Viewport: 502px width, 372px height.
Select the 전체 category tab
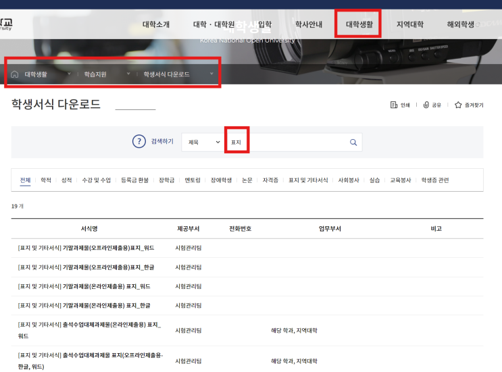pyautogui.click(x=25, y=180)
